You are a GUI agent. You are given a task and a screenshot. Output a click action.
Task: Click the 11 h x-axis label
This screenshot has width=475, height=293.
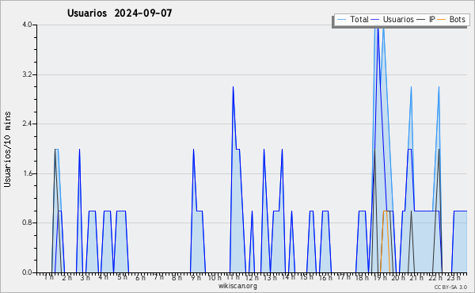click(233, 277)
